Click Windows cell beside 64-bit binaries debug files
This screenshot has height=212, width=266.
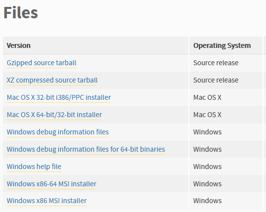(207, 149)
